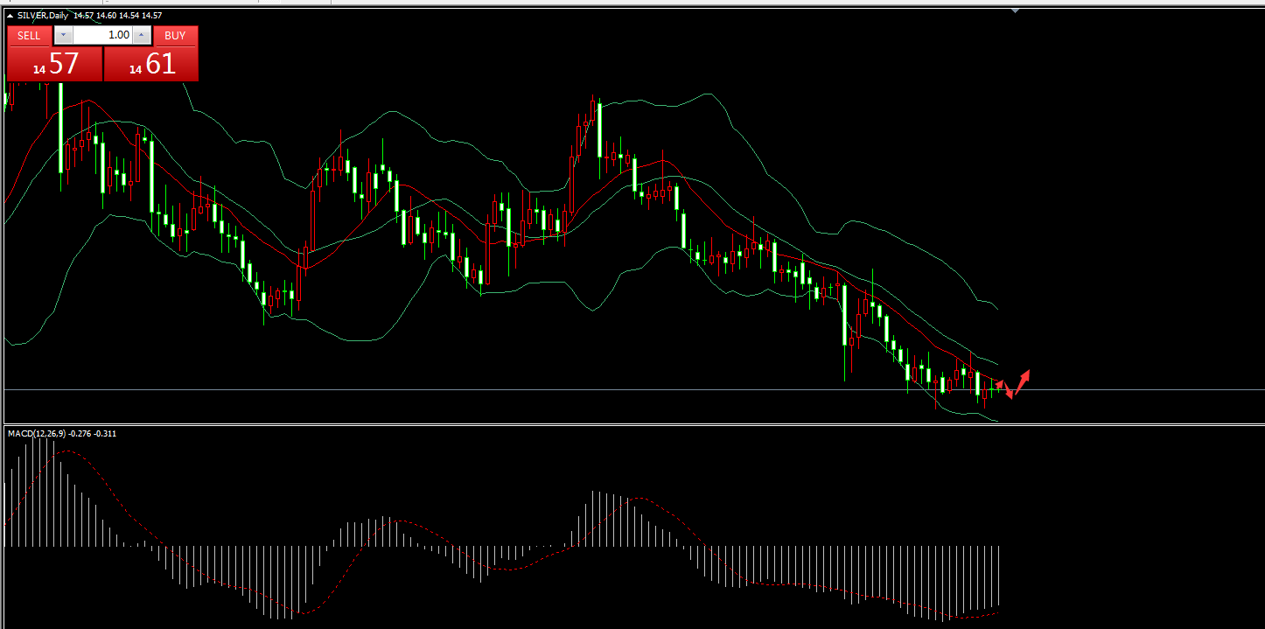This screenshot has height=629, width=1265.
Task: Select the small red arrow nearest candles
Action: (999, 384)
